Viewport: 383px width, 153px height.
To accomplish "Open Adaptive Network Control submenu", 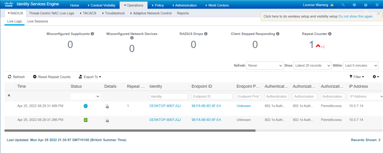I will (x=151, y=13).
